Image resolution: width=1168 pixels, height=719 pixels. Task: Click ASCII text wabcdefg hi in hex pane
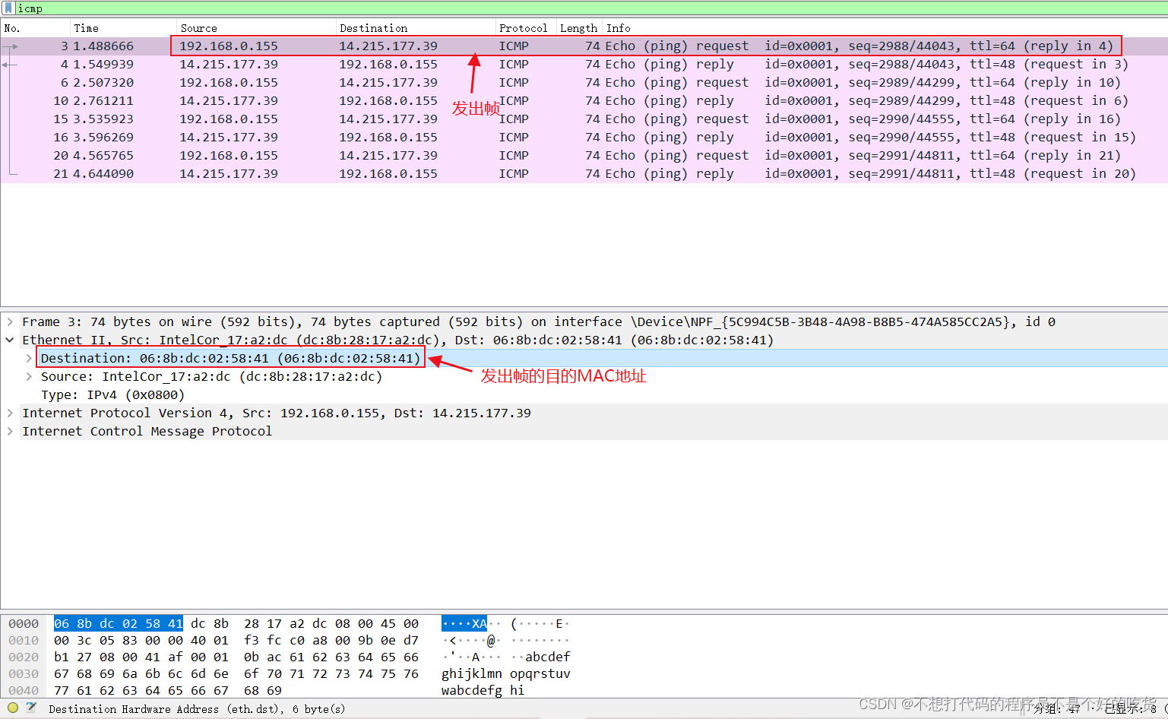click(x=483, y=691)
